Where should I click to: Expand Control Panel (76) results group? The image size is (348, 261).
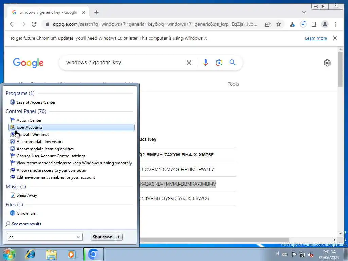click(x=26, y=111)
